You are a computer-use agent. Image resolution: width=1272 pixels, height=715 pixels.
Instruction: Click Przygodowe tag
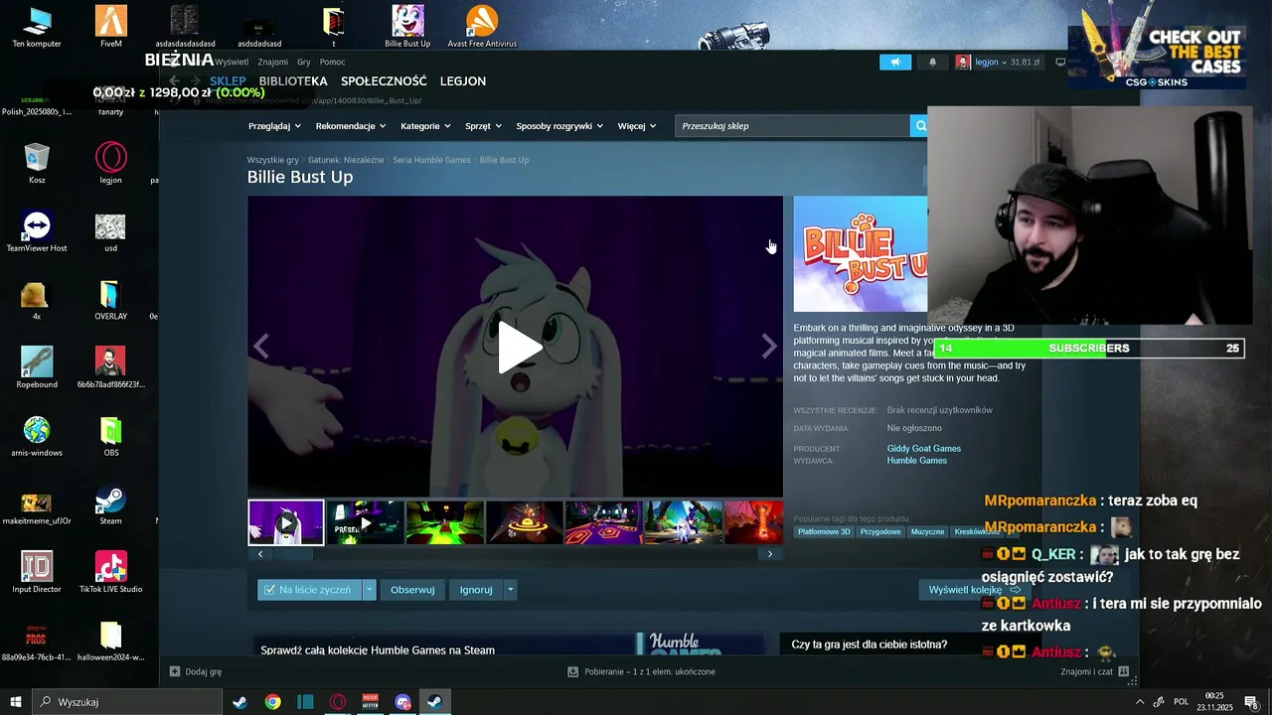880,532
